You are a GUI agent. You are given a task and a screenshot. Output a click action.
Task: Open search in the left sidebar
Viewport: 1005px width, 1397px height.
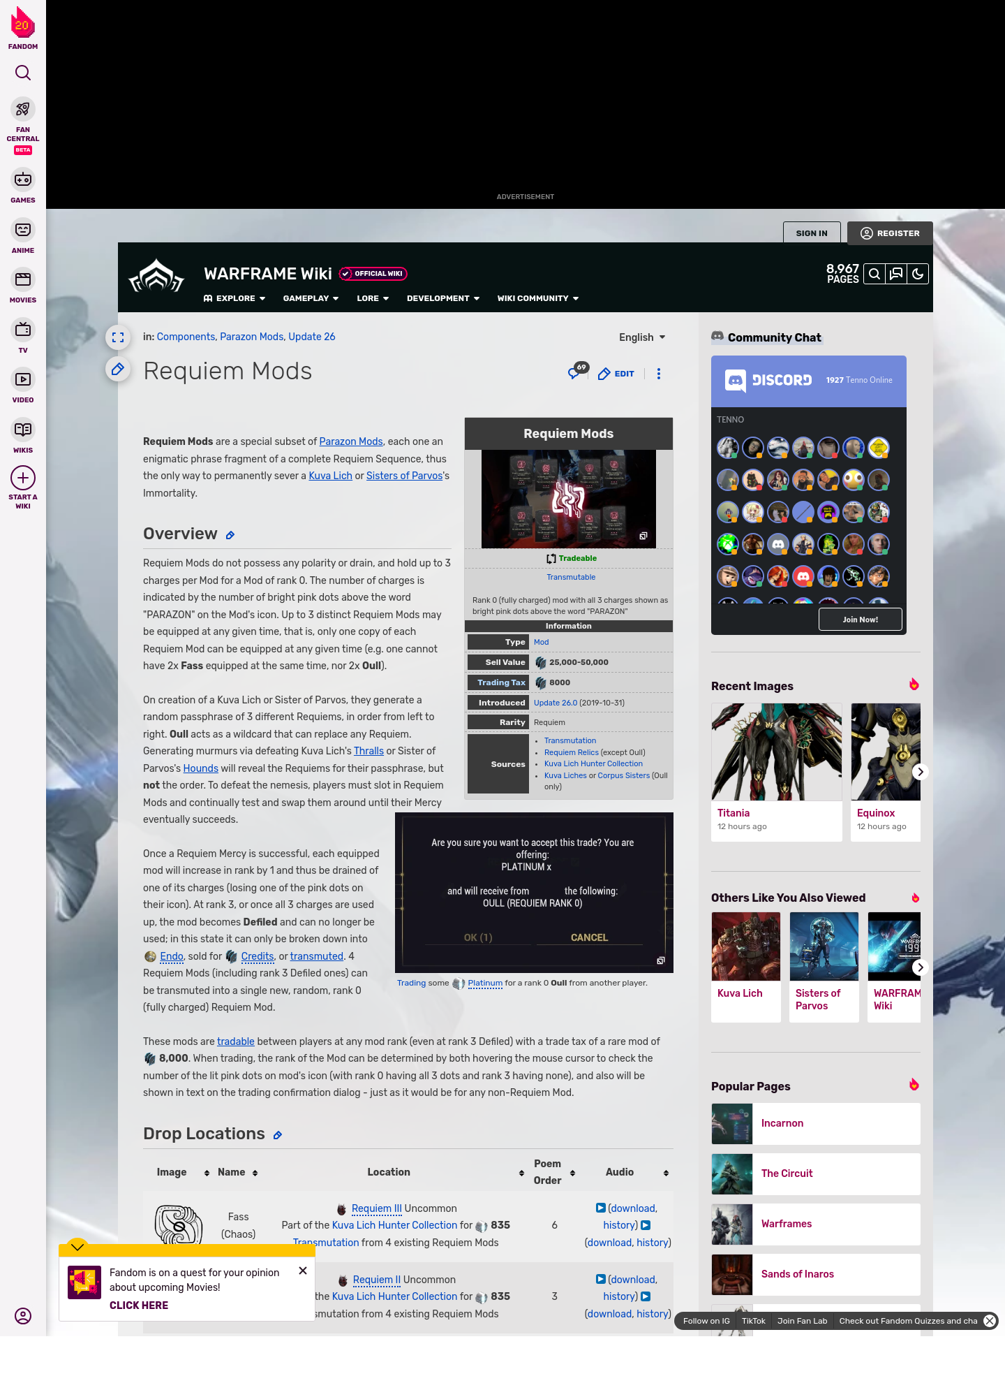23,73
